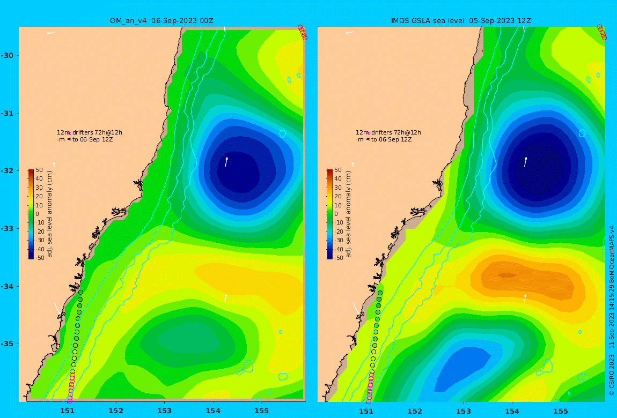Viewport: 617px width, 418px height.
Task: Click the -30 latitude label
Action: pos(6,55)
